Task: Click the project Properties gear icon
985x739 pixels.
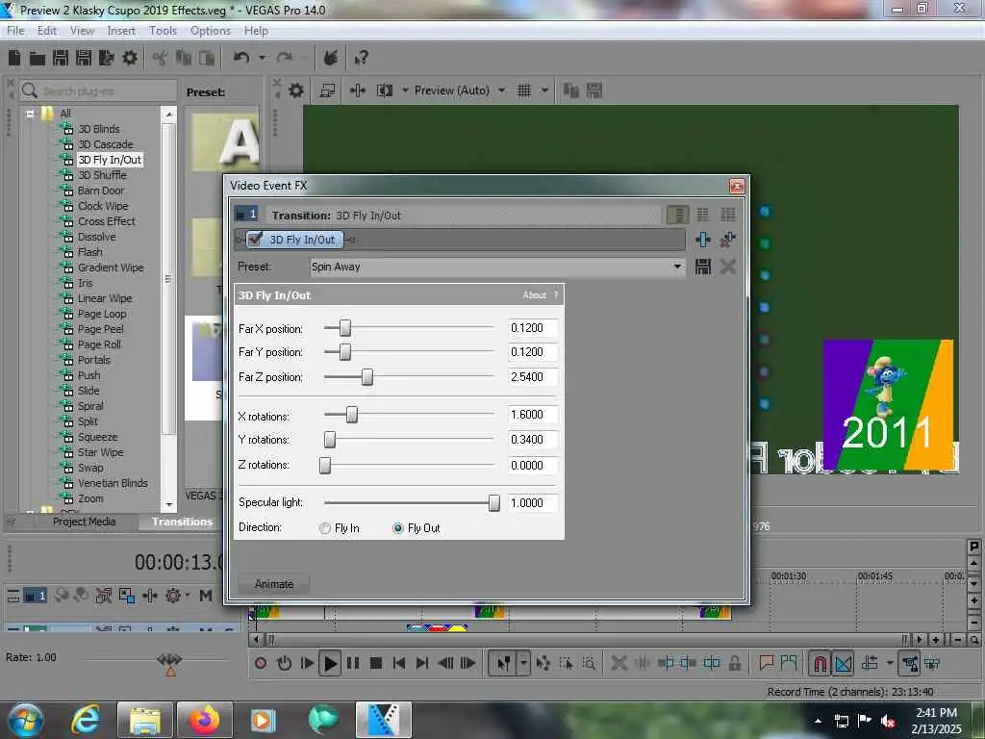Action: pos(130,59)
